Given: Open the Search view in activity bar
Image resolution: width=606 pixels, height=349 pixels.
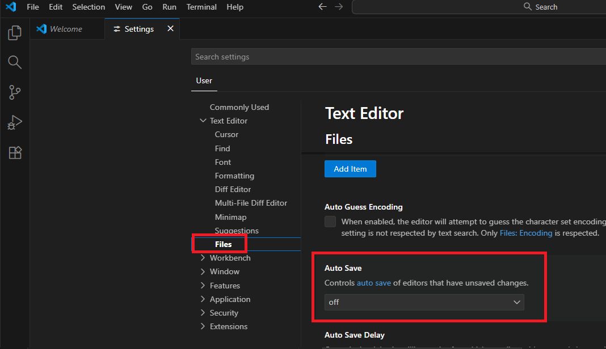Looking at the screenshot, I should click(x=15, y=62).
